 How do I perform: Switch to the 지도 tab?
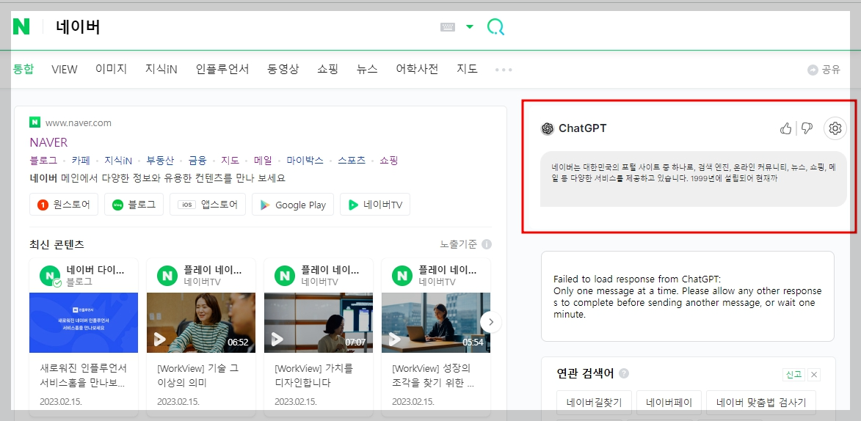pyautogui.click(x=468, y=69)
